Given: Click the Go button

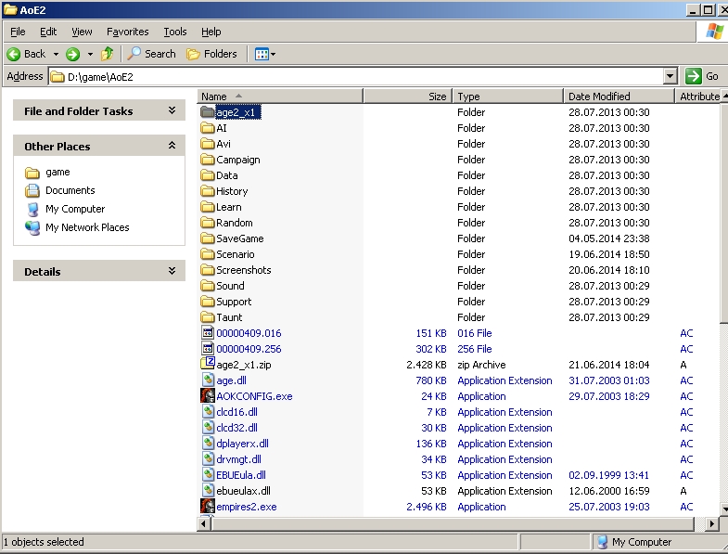Looking at the screenshot, I should tap(702, 76).
